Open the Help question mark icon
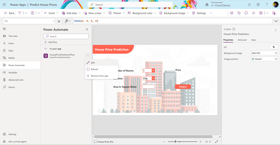 click(x=267, y=5)
